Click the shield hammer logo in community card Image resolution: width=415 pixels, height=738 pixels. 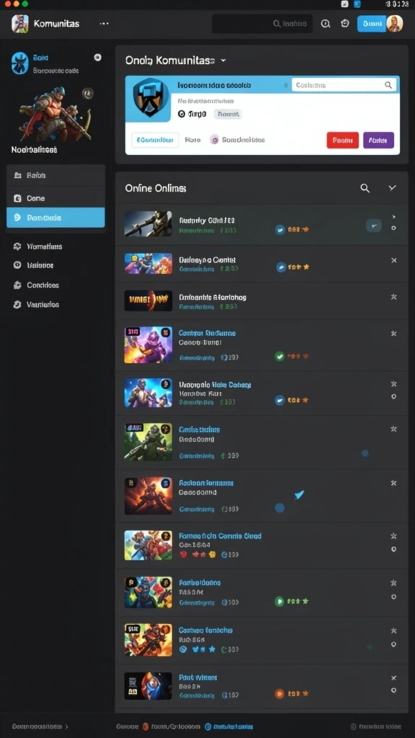[150, 97]
